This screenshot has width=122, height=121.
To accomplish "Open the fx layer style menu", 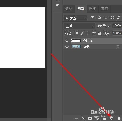I will pos(83,119).
